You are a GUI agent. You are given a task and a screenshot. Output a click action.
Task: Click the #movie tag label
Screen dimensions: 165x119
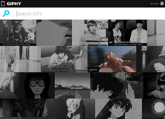point(93,70)
